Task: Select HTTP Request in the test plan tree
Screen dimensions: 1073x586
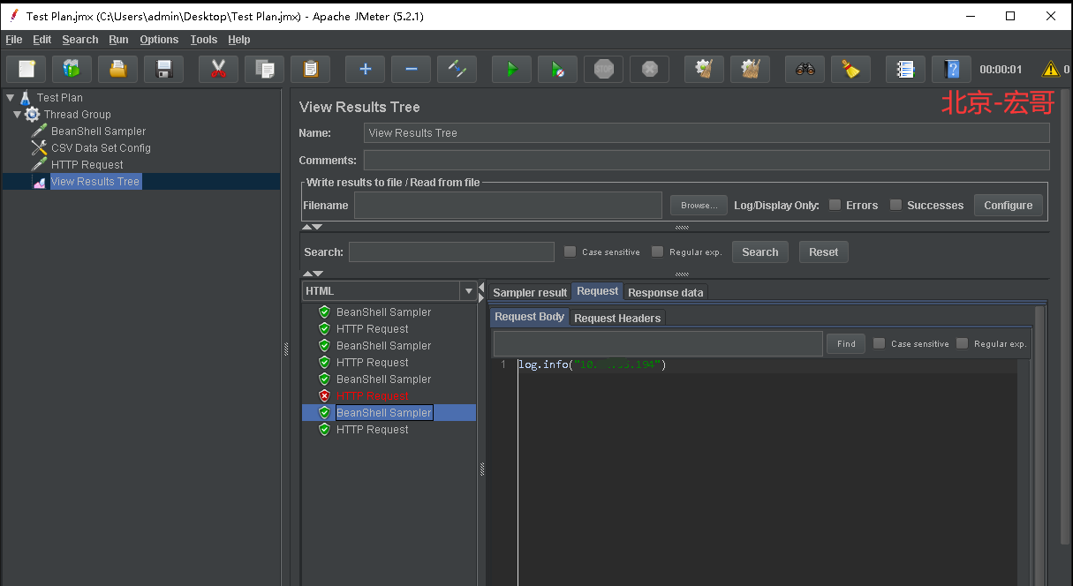Action: click(87, 165)
